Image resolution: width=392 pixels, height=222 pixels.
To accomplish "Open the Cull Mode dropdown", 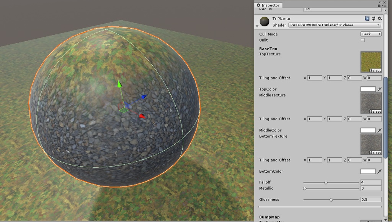I will pos(371,34).
